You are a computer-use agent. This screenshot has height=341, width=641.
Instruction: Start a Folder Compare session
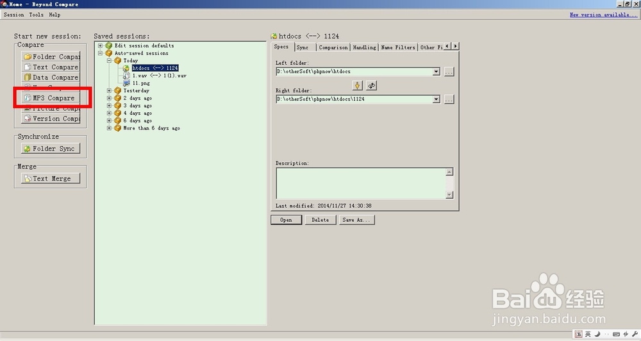tap(51, 56)
